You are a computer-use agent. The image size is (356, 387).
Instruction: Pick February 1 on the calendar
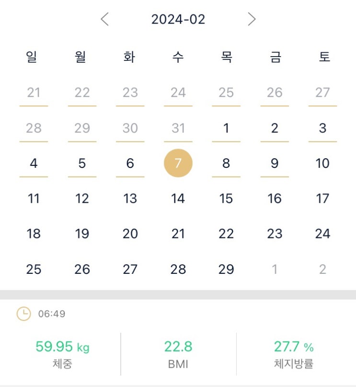pos(226,128)
